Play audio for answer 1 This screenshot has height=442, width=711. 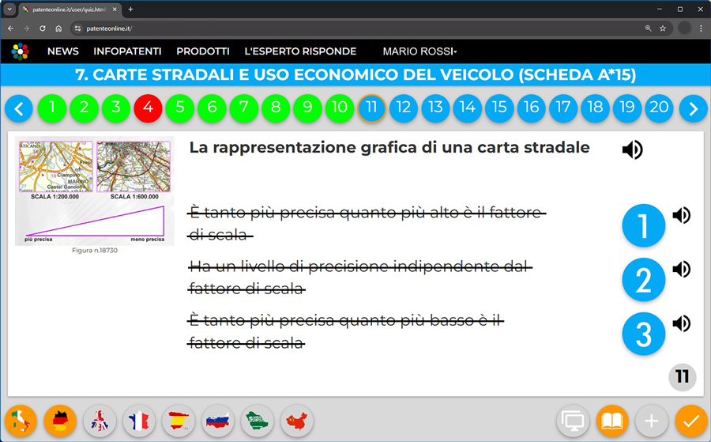[681, 215]
